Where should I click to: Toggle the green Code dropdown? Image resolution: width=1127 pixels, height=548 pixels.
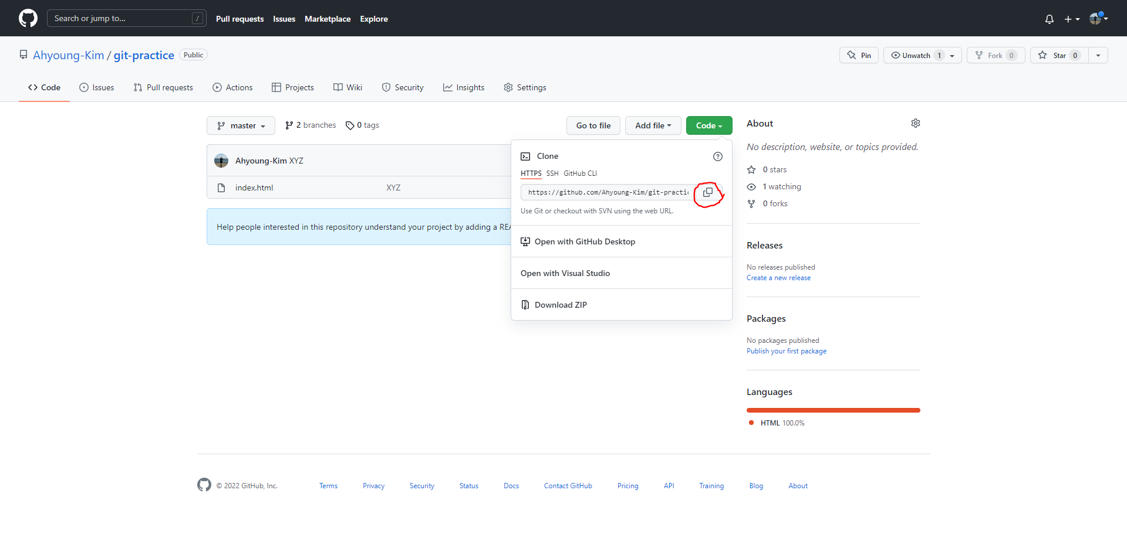709,125
